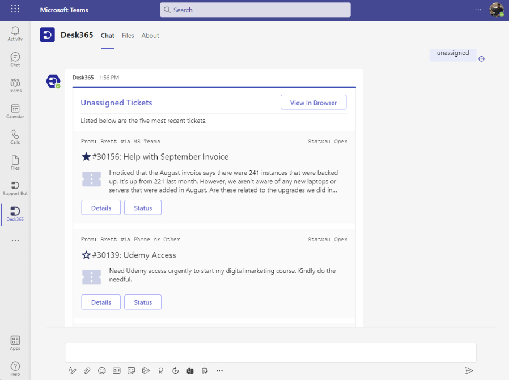Open the GIF picker
The image size is (509, 380).
tap(117, 370)
